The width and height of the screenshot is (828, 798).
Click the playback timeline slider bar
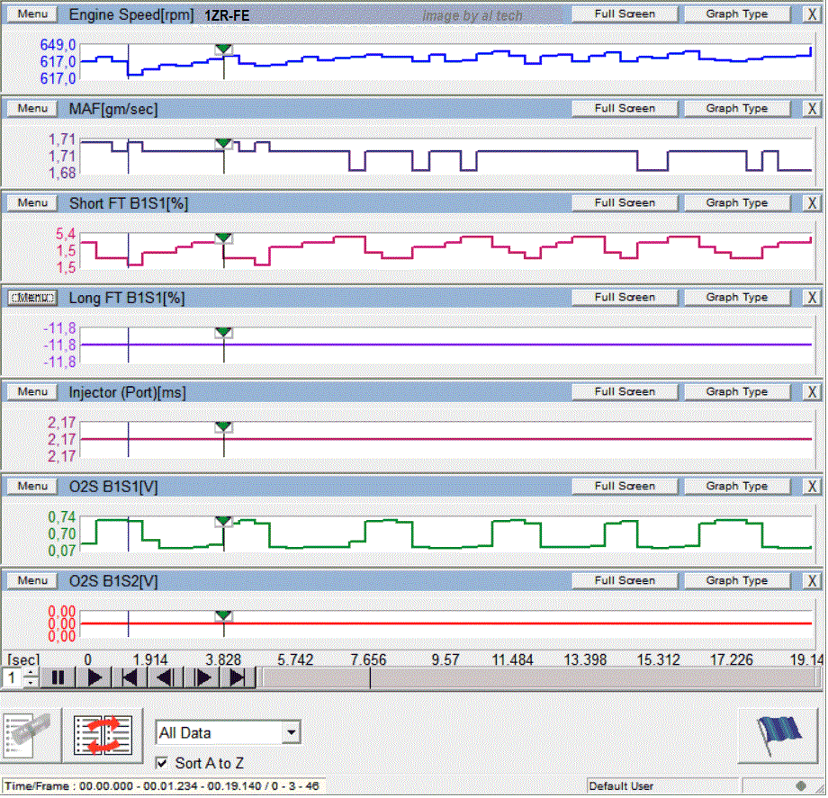[x=540, y=677]
